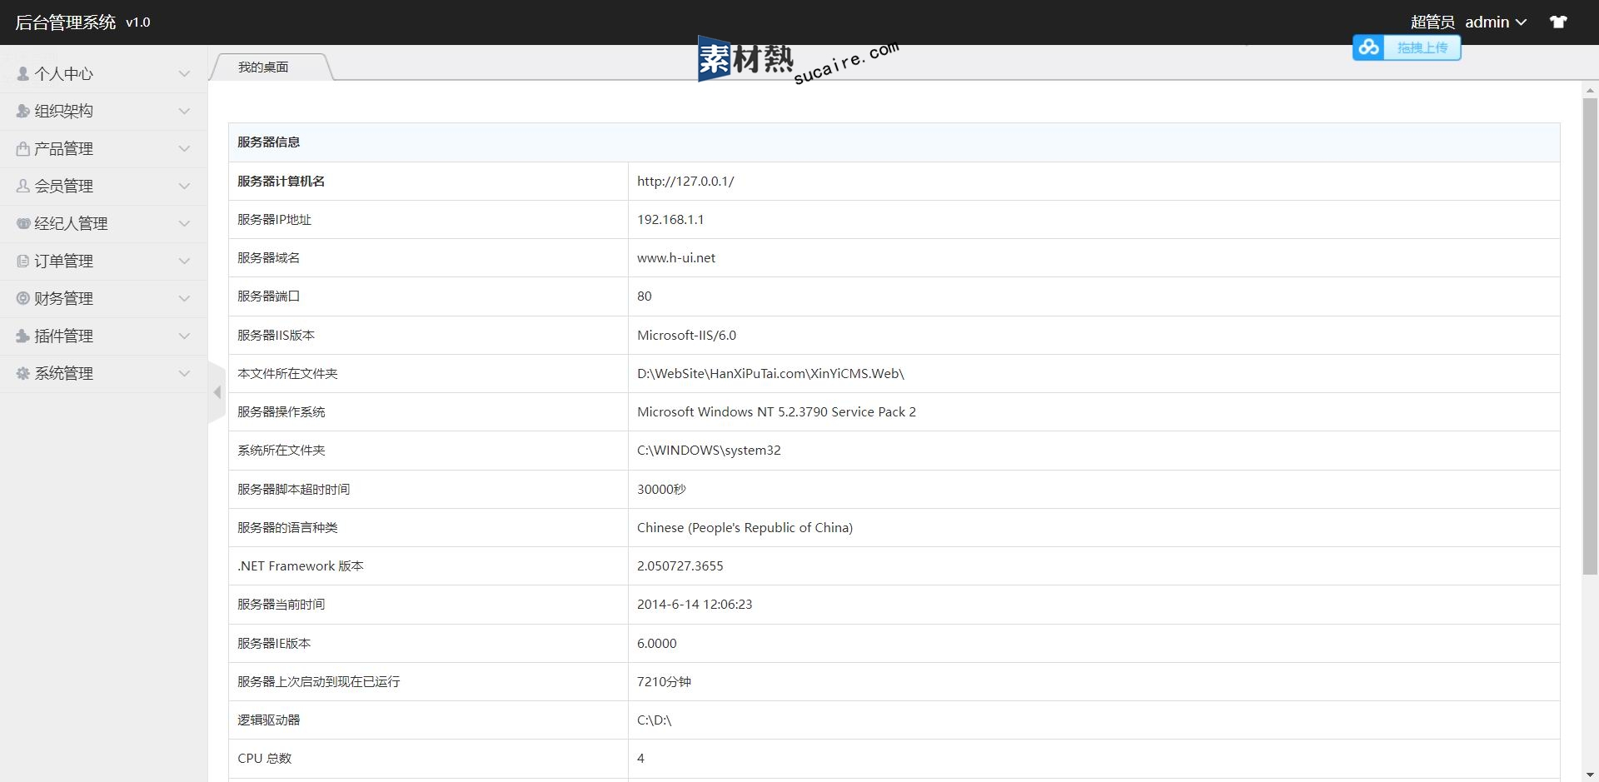This screenshot has width=1599, height=782.
Task: Open the 系统管理 menu
Action: point(103,374)
